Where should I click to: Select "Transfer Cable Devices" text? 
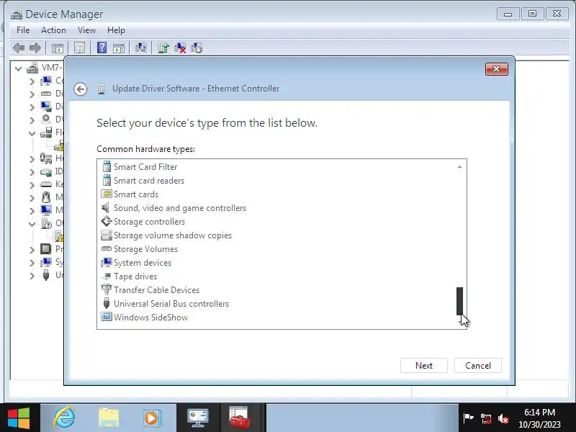tap(156, 290)
